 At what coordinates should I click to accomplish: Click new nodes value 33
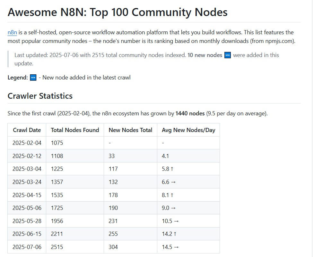pos(112,156)
